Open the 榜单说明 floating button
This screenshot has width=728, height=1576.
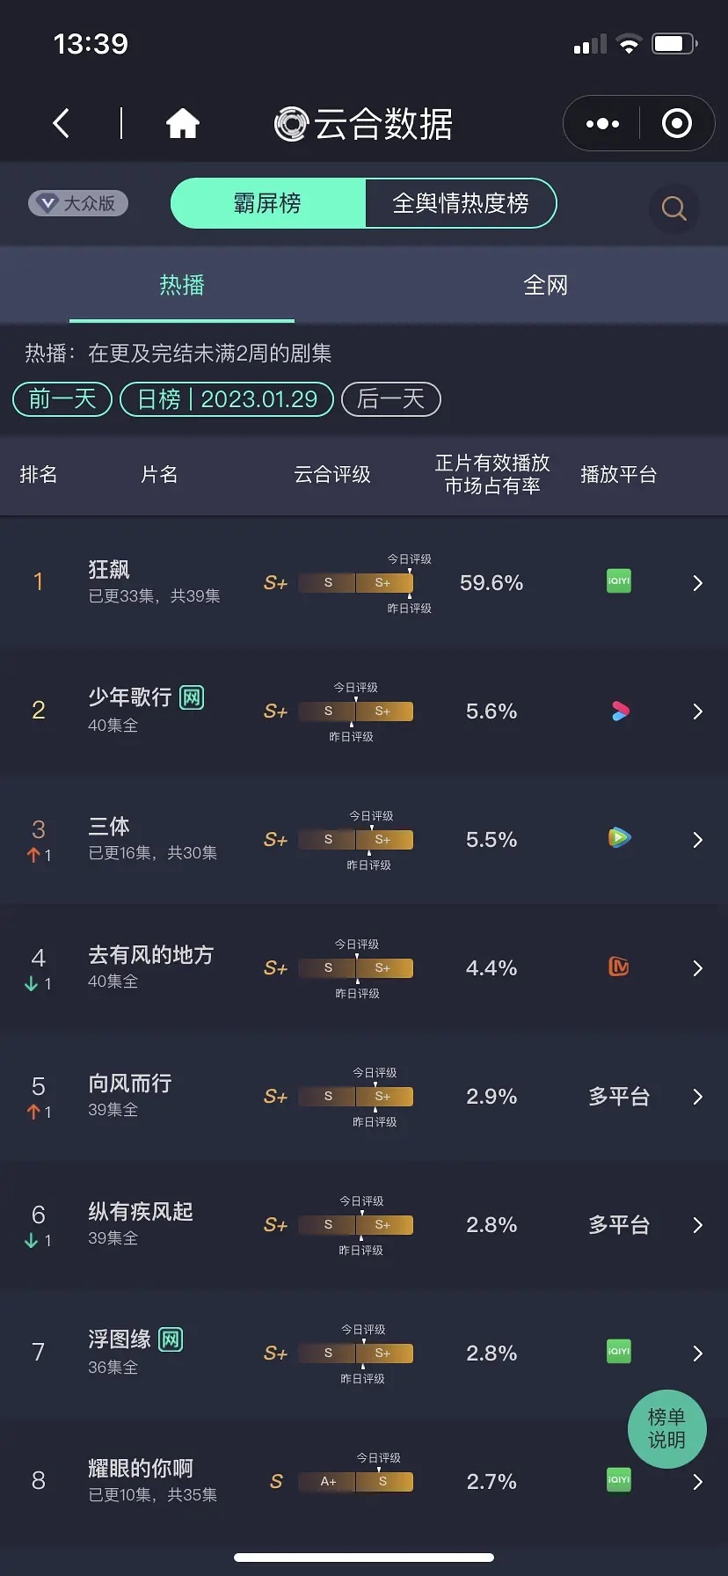(x=667, y=1429)
